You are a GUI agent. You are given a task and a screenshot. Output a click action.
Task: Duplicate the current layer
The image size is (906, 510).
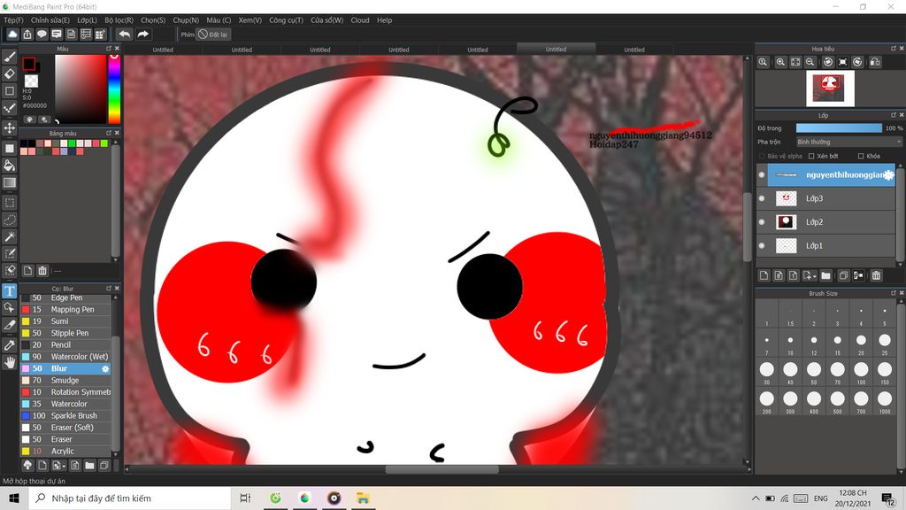(843, 276)
